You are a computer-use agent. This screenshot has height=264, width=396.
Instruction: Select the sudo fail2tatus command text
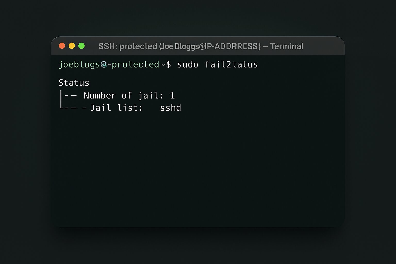(x=217, y=64)
